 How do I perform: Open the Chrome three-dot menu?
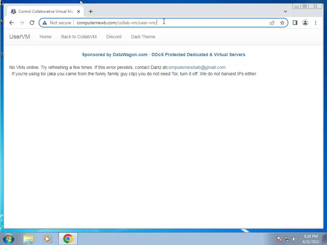316,23
